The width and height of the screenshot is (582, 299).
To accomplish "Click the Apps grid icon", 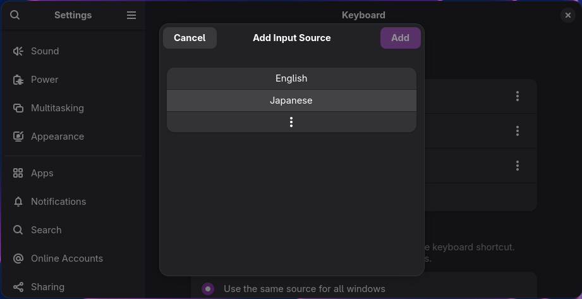I will [x=18, y=173].
